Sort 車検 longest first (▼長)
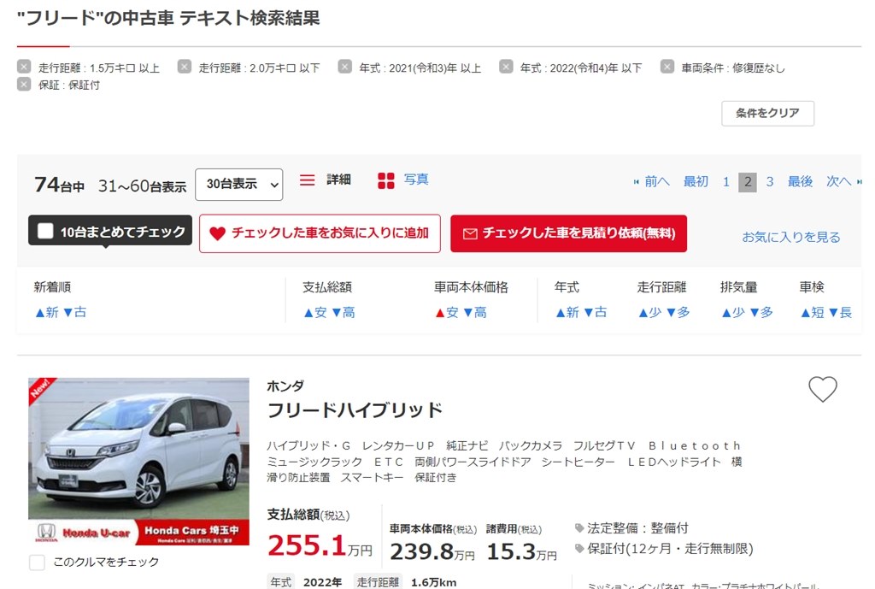875x589 pixels. click(841, 313)
